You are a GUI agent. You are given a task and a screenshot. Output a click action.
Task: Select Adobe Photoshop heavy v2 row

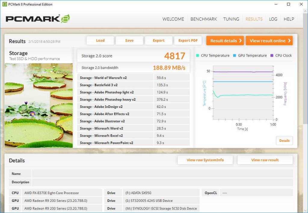134,99
